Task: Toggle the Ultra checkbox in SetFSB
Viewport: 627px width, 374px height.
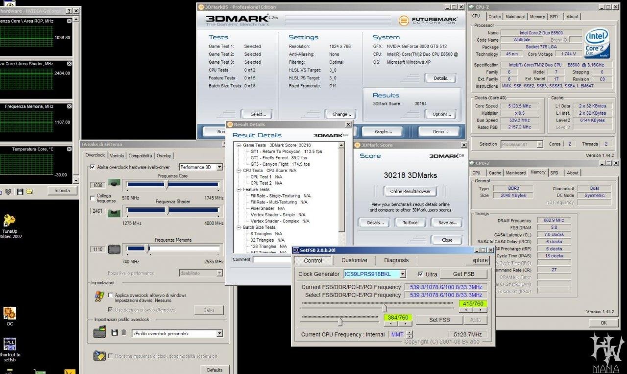Action: (x=421, y=274)
